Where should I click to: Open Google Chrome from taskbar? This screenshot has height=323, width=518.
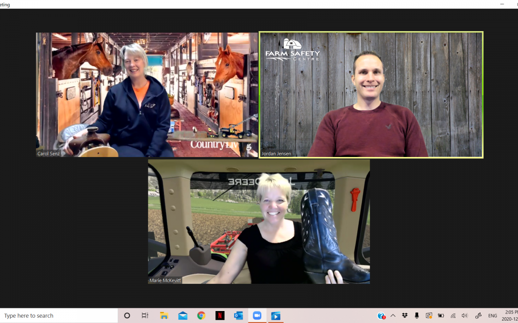tap(201, 316)
